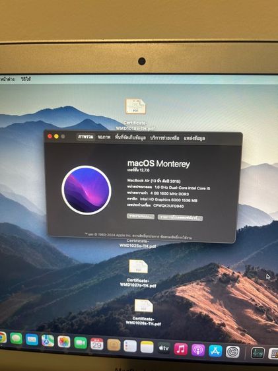Launch Notes from the dock
Image resolution: width=278 pixels, height=371 pixels.
click(147, 347)
